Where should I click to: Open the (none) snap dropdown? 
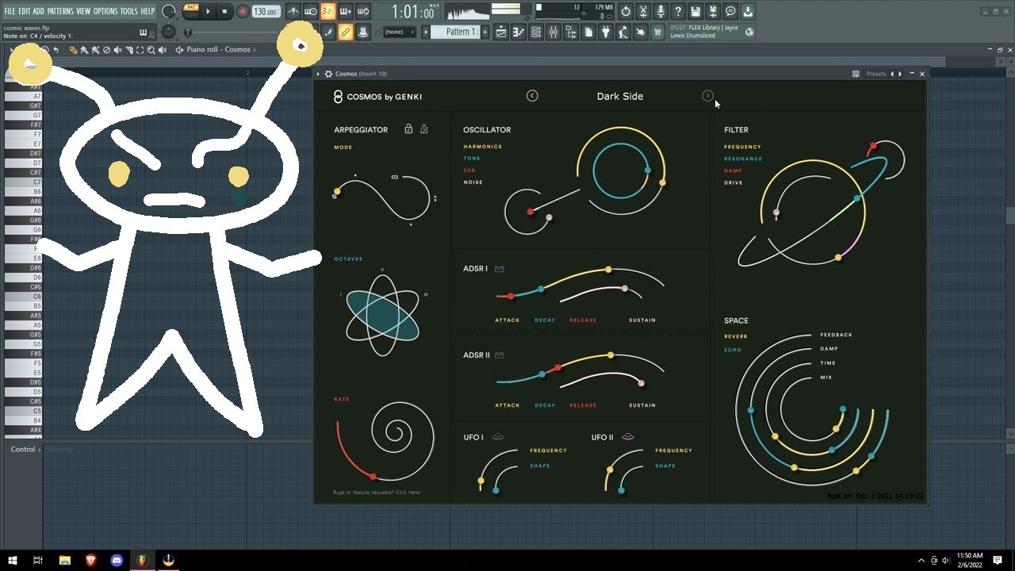(x=400, y=32)
